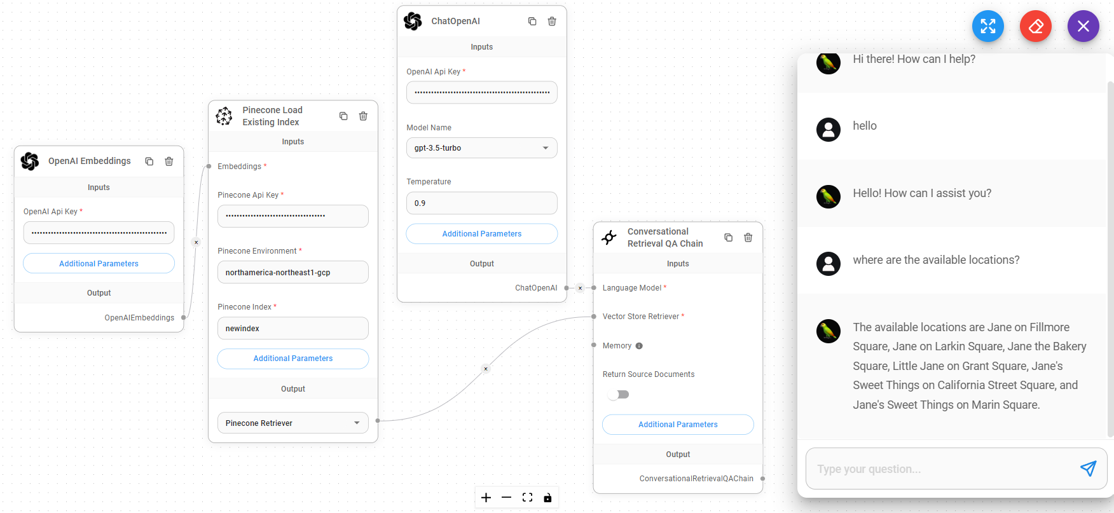The image size is (1114, 513).
Task: Show the Memory info tooltip icon
Action: (639, 346)
